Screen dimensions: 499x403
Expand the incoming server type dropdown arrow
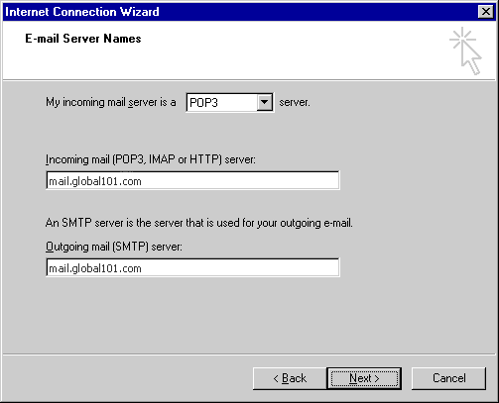point(264,102)
